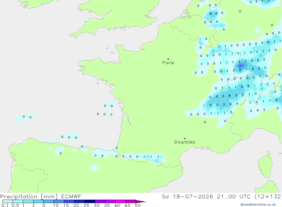Image resolution: width=282 pixels, height=207 pixels.
Task: Select the black dot marker above Dourbies
Action: pos(185,138)
